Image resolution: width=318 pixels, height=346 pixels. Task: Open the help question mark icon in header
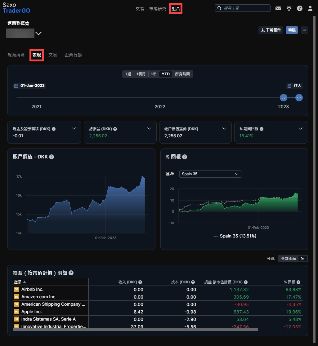click(x=300, y=8)
